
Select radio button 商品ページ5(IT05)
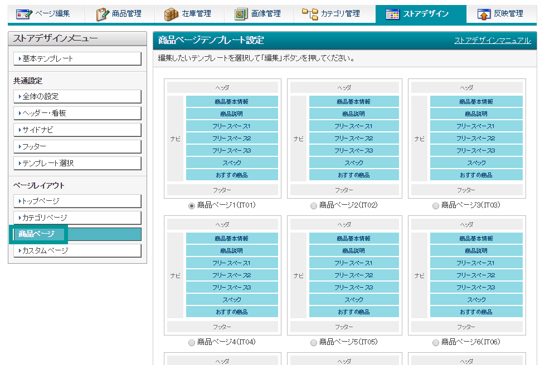pyautogui.click(x=313, y=343)
